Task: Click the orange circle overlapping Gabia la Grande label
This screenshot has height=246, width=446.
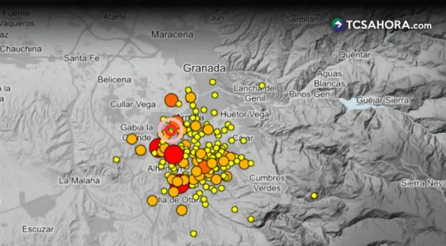Action: click(x=132, y=139)
